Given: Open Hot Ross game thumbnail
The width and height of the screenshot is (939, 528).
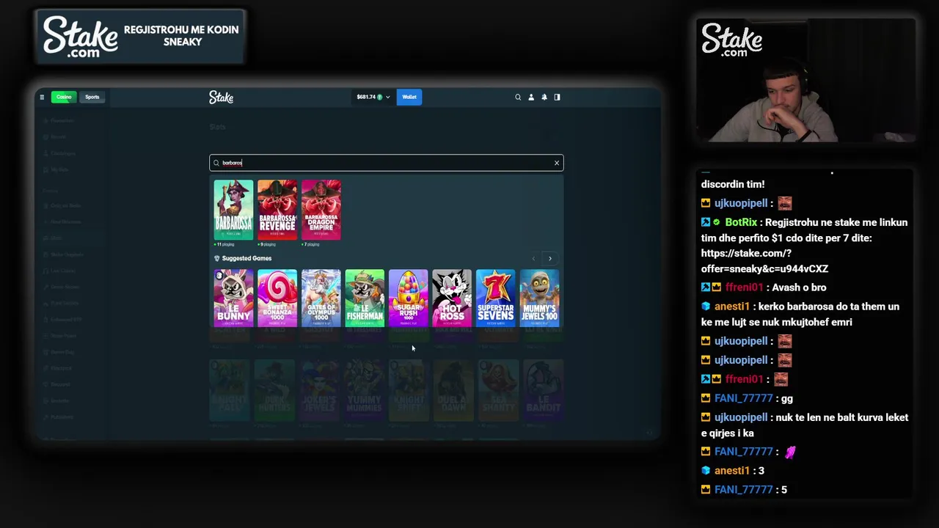Looking at the screenshot, I should (x=452, y=298).
